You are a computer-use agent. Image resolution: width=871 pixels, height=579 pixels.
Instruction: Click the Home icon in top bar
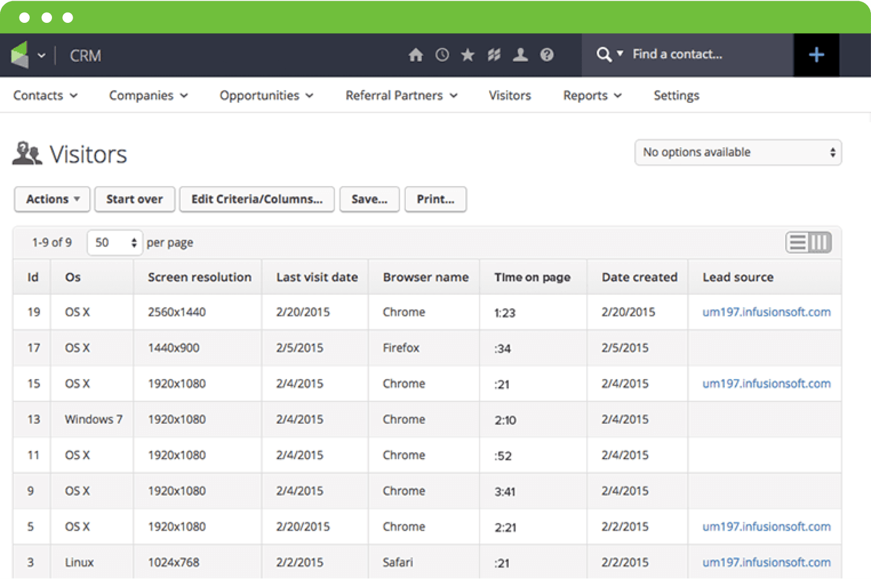tap(415, 55)
